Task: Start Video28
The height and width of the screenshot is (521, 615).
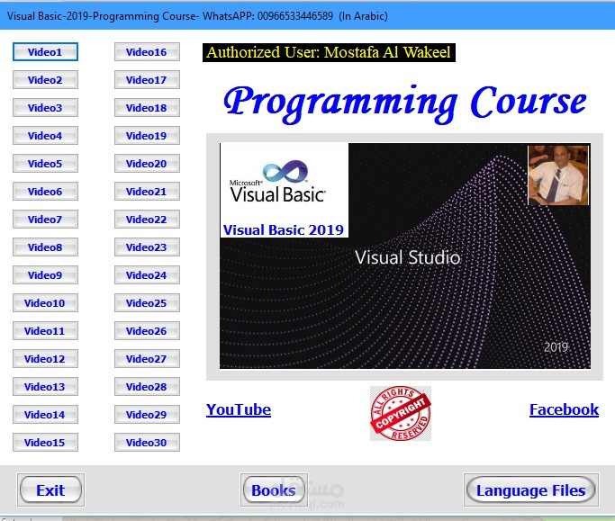Action: click(147, 387)
